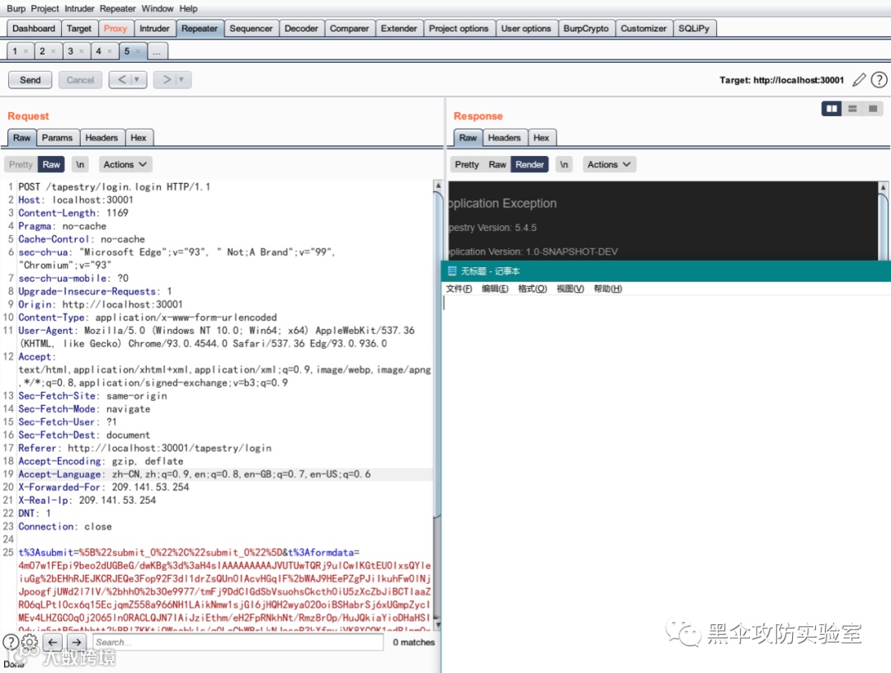Select Repeater tab 3
The image size is (891, 673).
tap(70, 51)
